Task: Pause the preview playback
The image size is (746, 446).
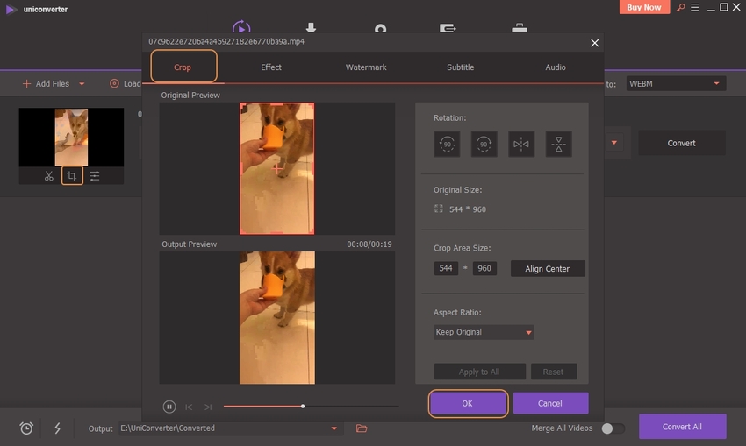Action: [169, 407]
